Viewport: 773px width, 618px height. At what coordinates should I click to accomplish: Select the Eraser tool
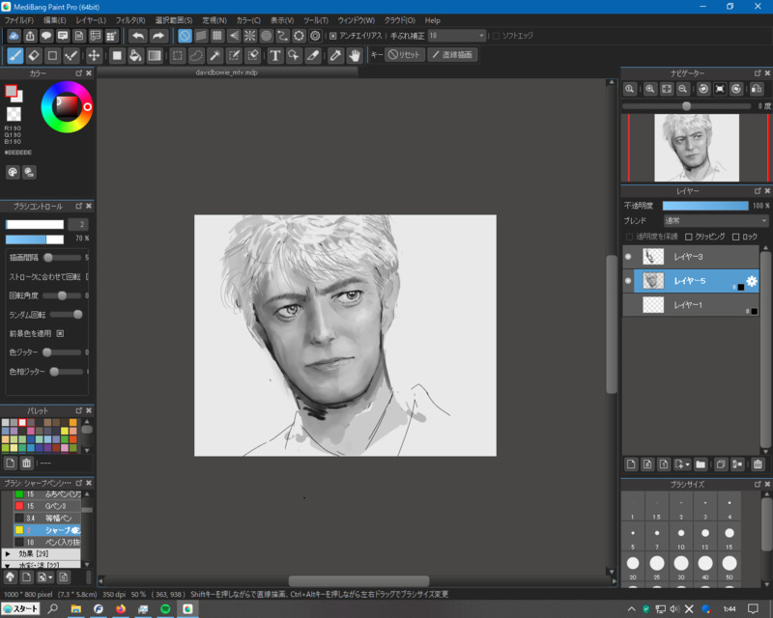[34, 55]
